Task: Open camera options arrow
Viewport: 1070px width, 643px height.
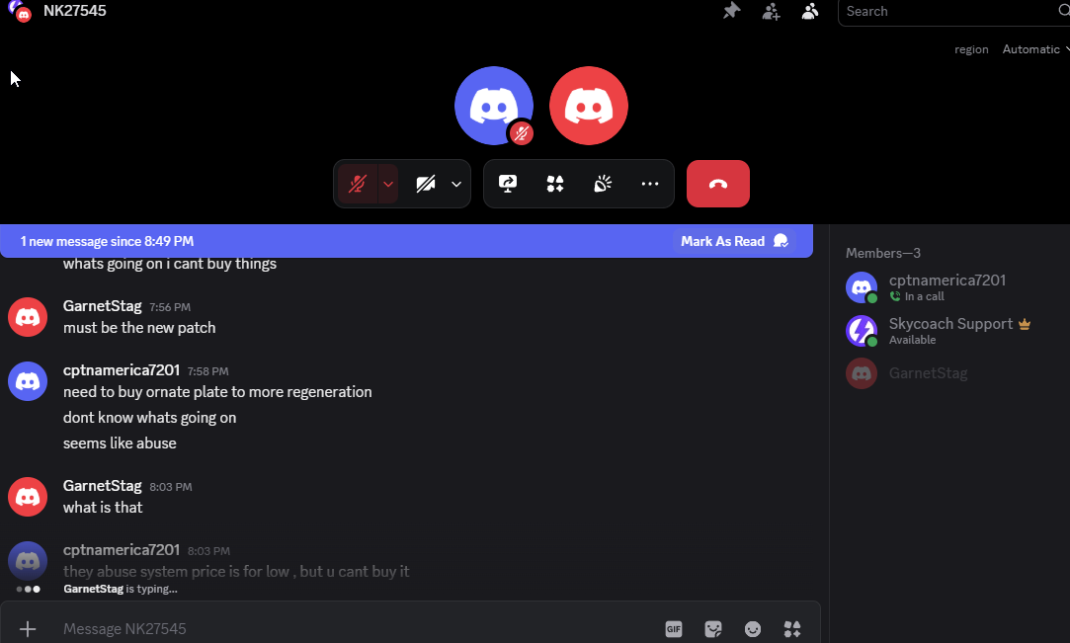Action: coord(456,184)
